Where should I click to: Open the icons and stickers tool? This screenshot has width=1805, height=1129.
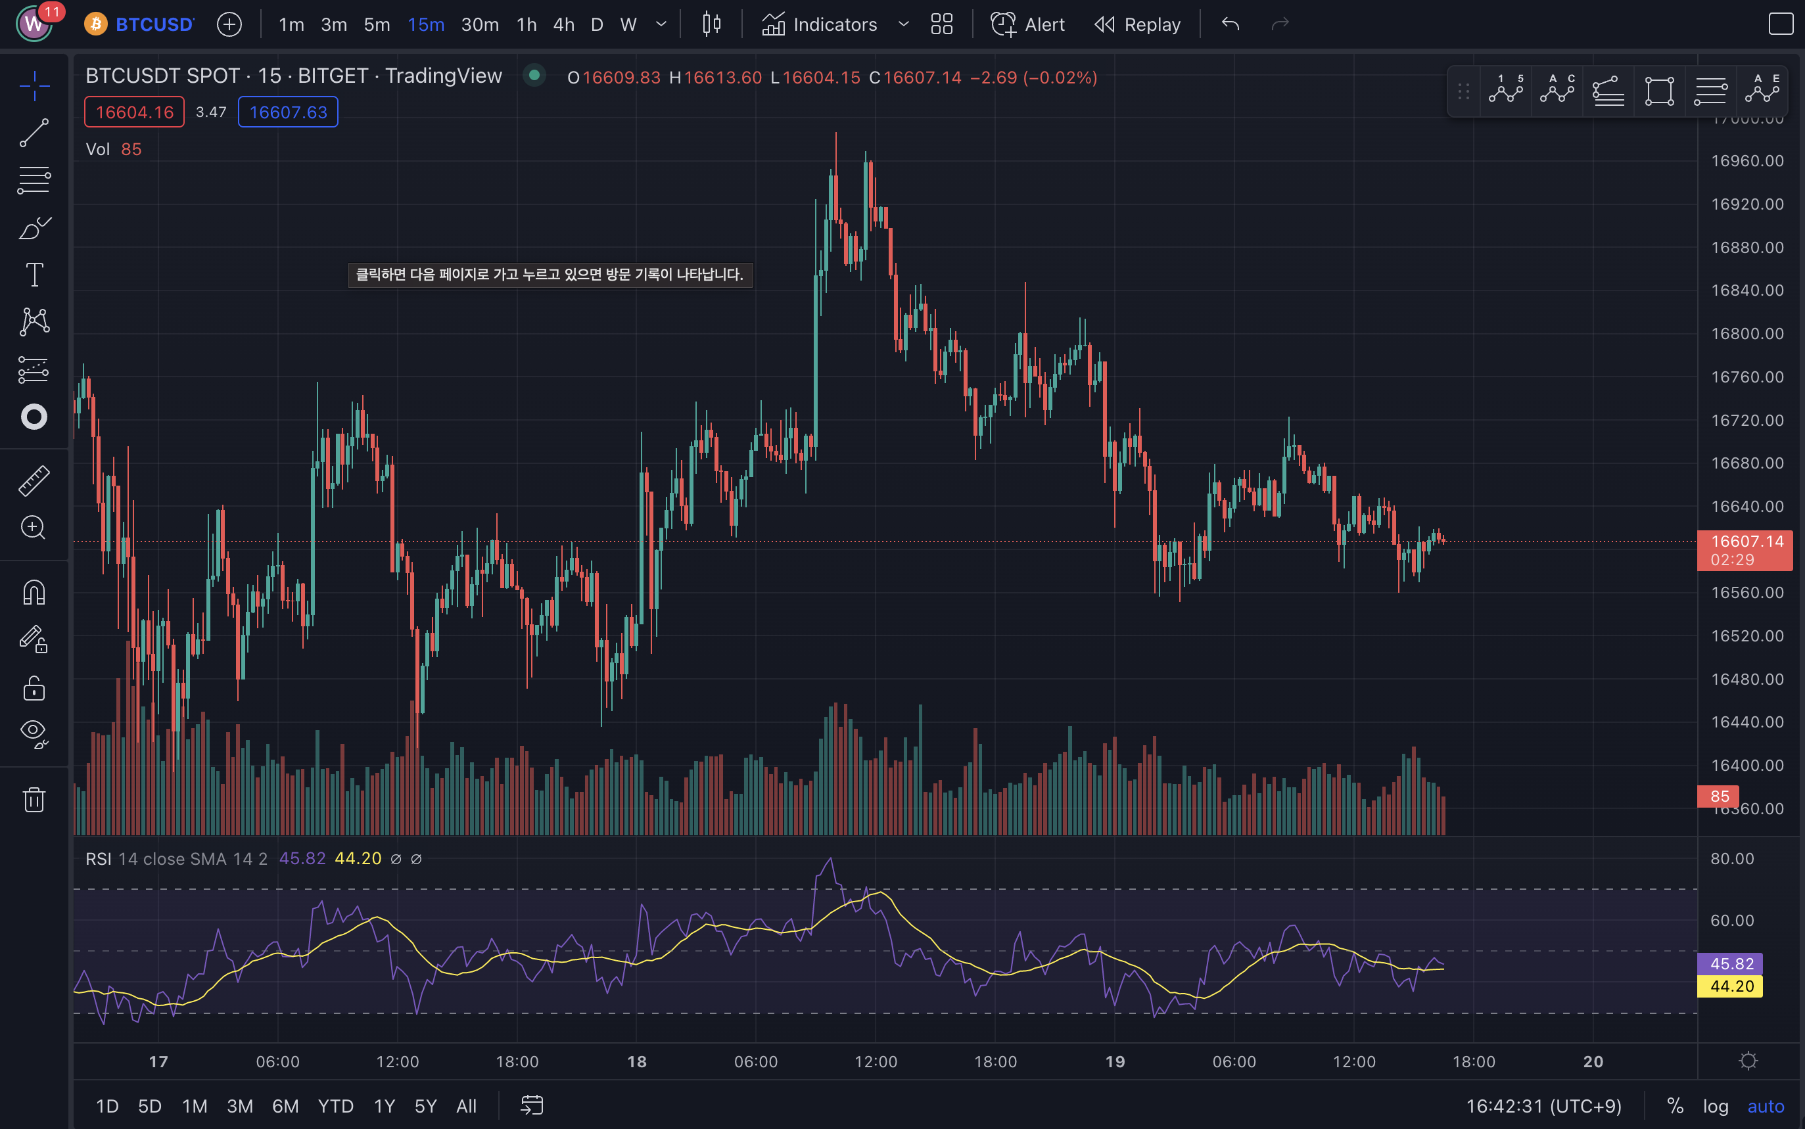tap(34, 417)
